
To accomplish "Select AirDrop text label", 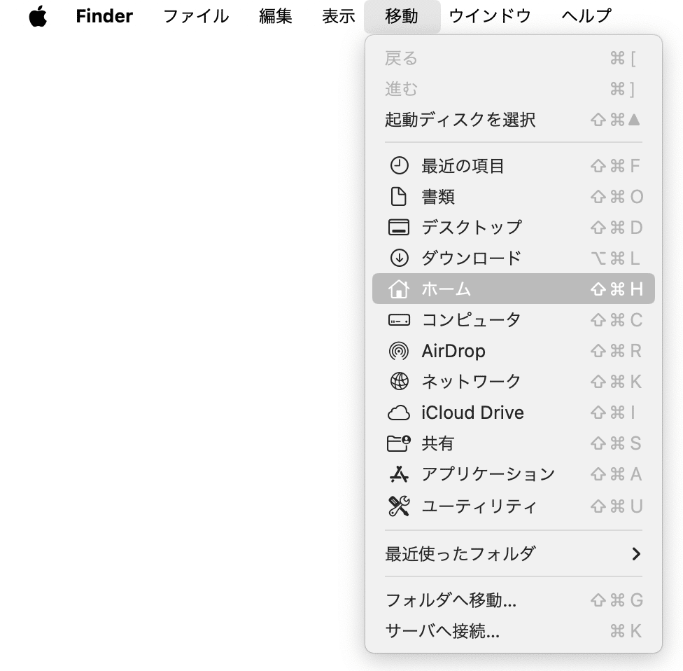I will [453, 350].
